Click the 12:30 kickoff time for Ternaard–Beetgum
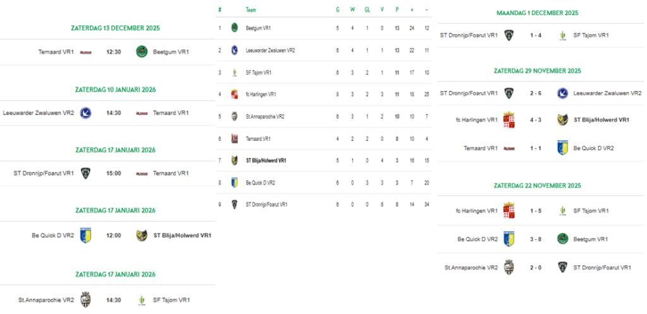Image resolution: width=647 pixels, height=314 pixels. (x=114, y=52)
